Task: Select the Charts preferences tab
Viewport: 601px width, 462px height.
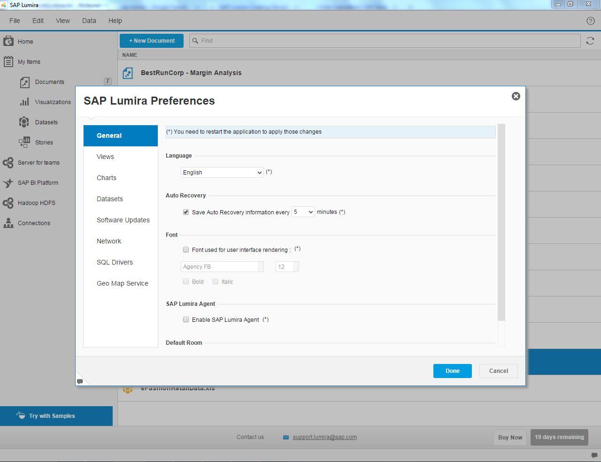Action: coord(121,178)
